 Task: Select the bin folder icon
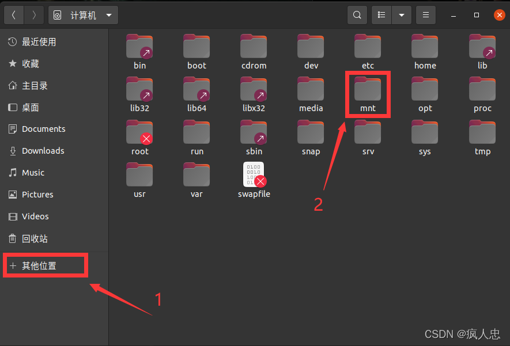pos(139,47)
